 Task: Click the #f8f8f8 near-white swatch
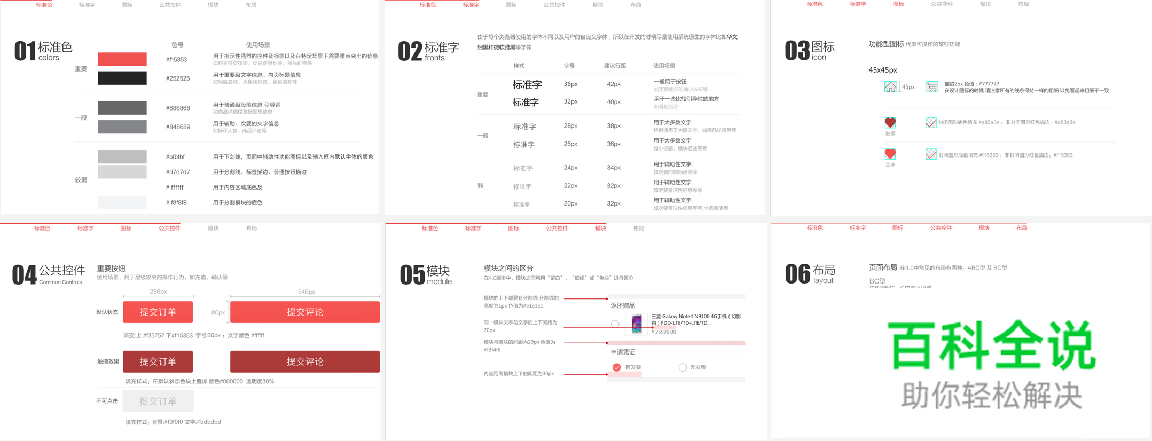tap(122, 202)
